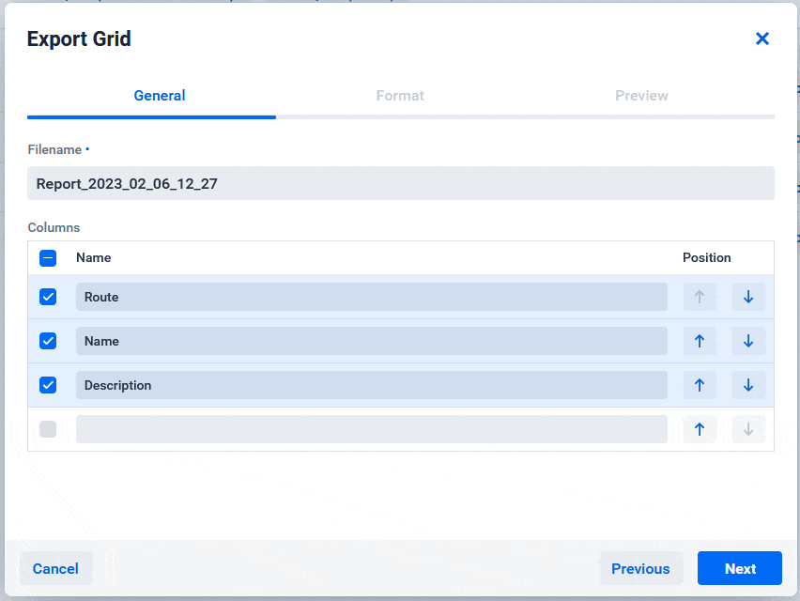Move the Description column down

[x=748, y=385]
